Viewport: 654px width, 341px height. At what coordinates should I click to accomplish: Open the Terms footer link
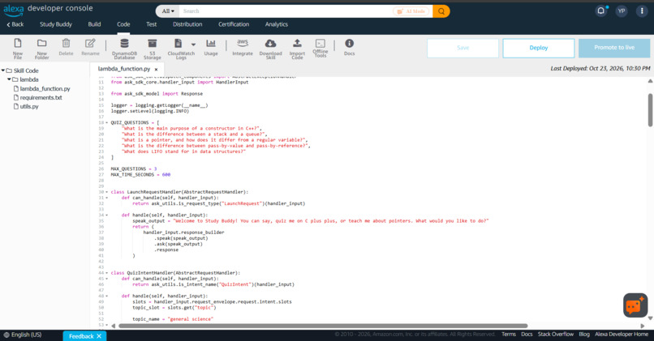(x=509, y=335)
